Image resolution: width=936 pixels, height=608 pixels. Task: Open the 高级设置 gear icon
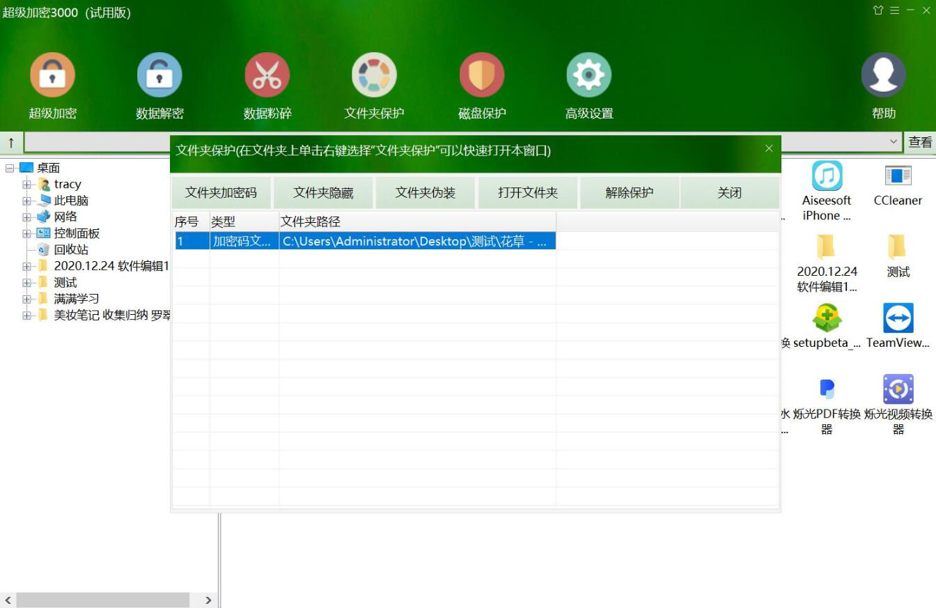588,75
